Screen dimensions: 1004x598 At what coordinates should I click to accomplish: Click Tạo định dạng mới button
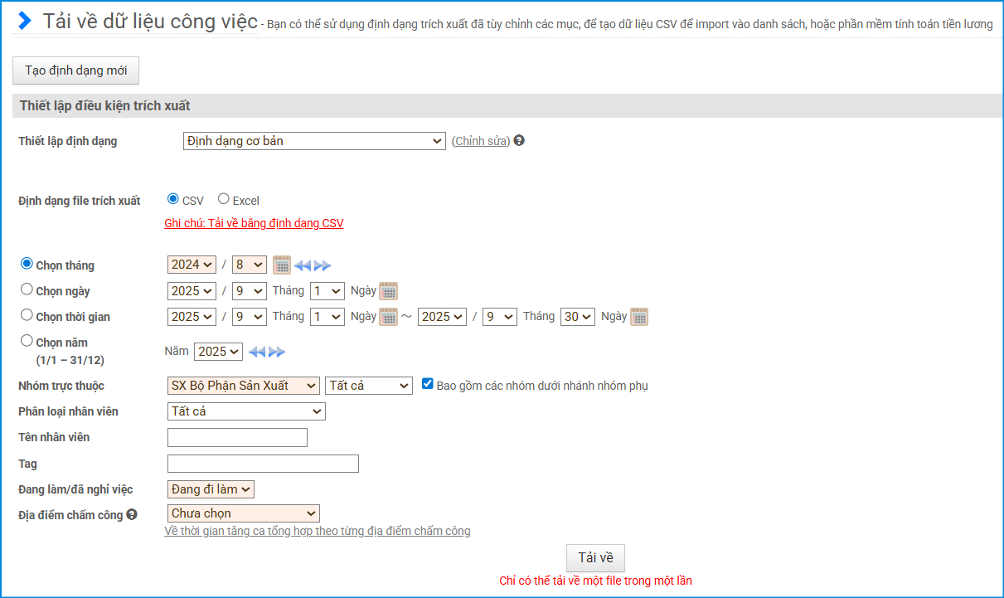[x=75, y=70]
